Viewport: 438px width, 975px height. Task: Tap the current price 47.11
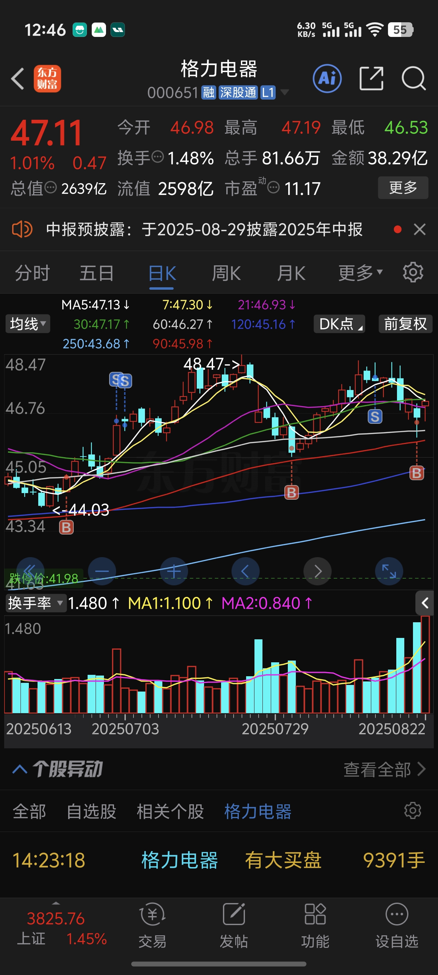pos(47,133)
